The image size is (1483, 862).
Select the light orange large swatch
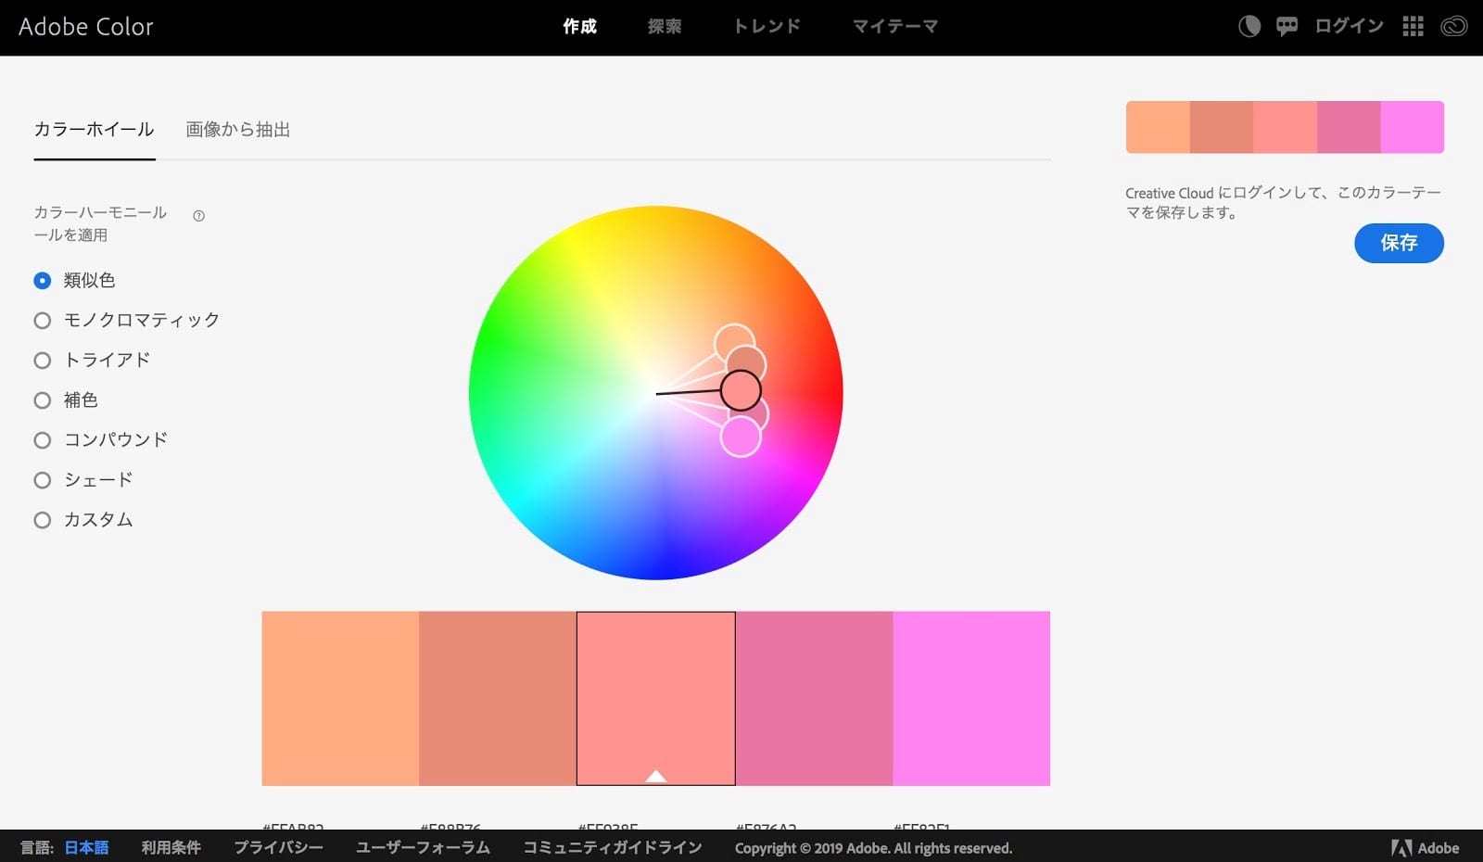340,698
